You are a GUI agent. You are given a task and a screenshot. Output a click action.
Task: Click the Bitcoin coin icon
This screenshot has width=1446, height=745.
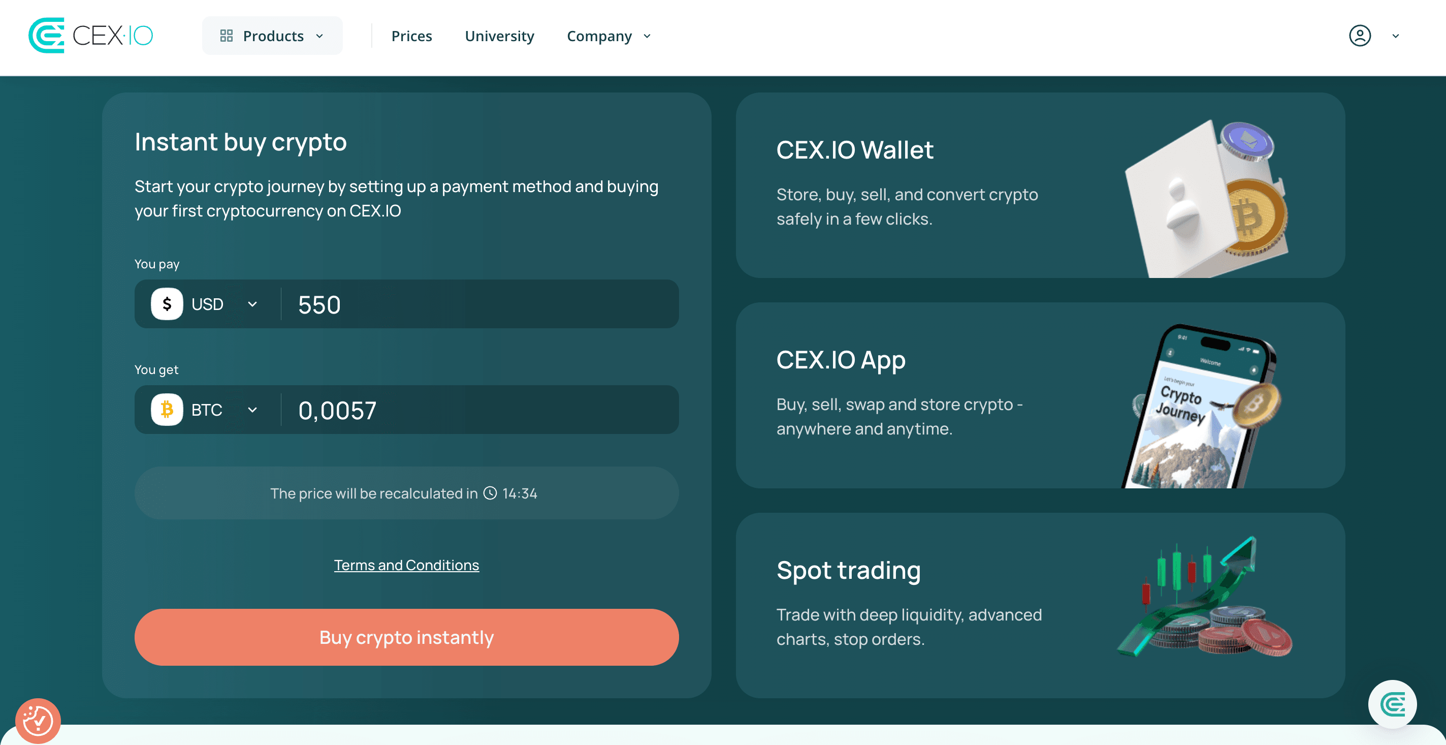[x=167, y=410]
